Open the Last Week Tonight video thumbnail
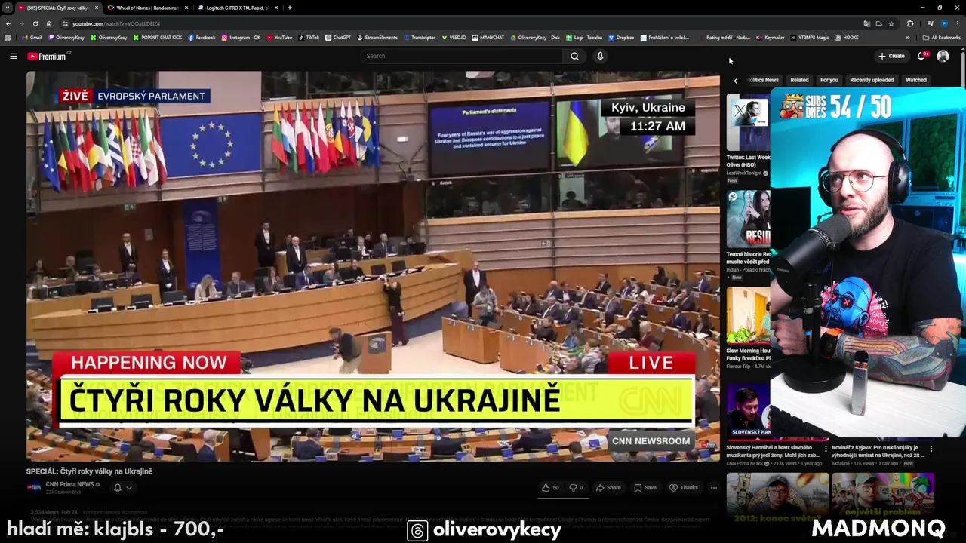Viewport: 966px width, 543px height. point(748,122)
